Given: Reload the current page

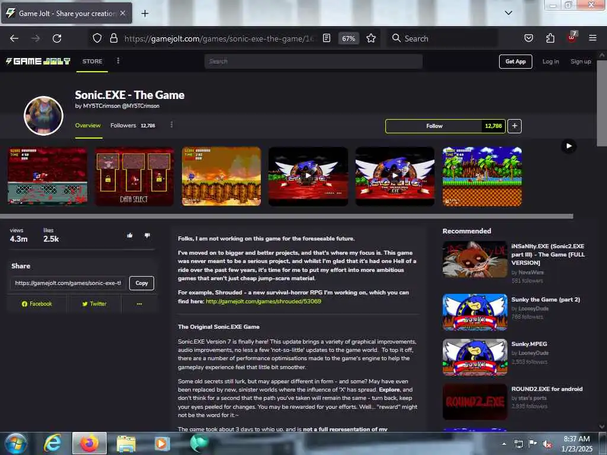Looking at the screenshot, I should 57,39.
